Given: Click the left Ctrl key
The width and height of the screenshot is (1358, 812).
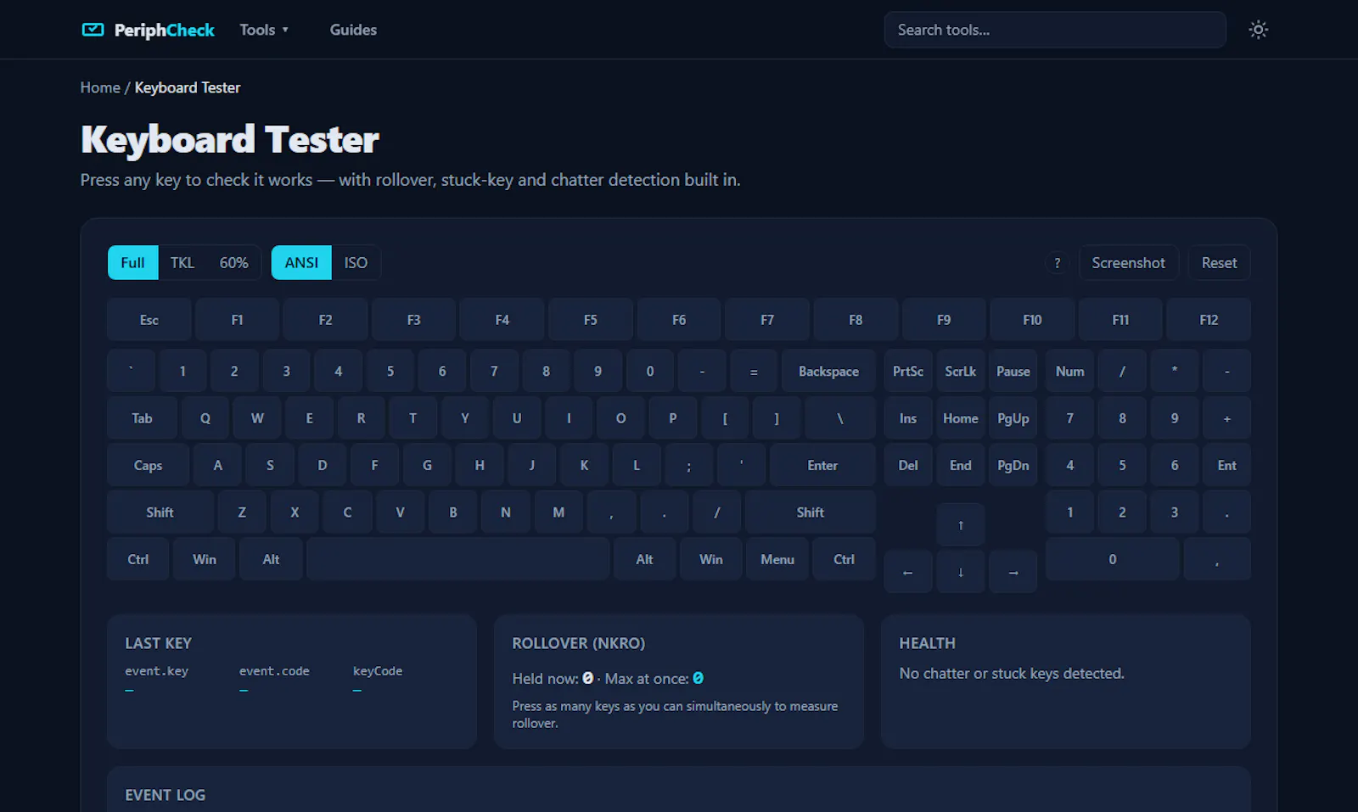Looking at the screenshot, I should pyautogui.click(x=138, y=560).
